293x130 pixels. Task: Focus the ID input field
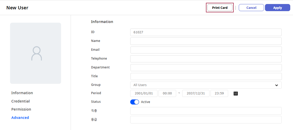tap(206, 32)
